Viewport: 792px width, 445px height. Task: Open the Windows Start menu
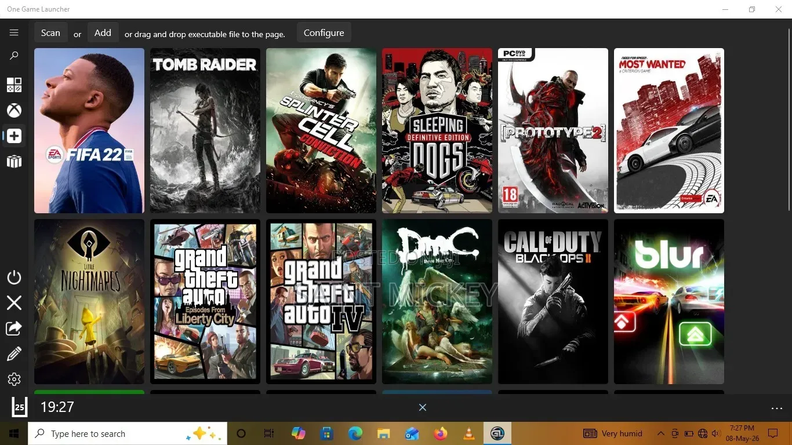[x=14, y=433]
